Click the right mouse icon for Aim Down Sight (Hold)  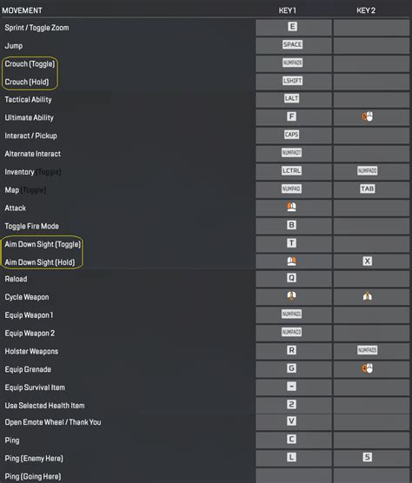coord(291,261)
